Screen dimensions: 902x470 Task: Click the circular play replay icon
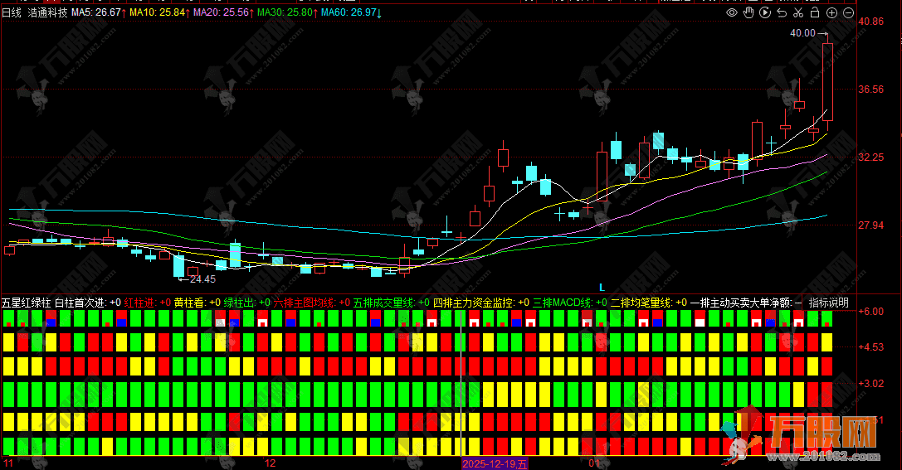pyautogui.click(x=765, y=13)
